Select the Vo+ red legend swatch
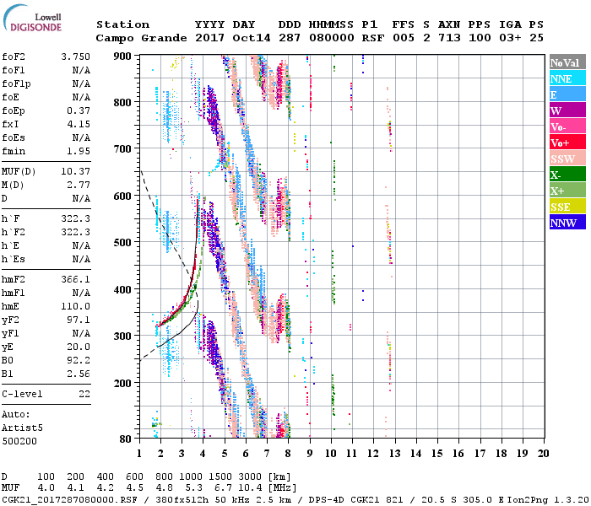Viewport: 591px width, 506px height. (567, 143)
